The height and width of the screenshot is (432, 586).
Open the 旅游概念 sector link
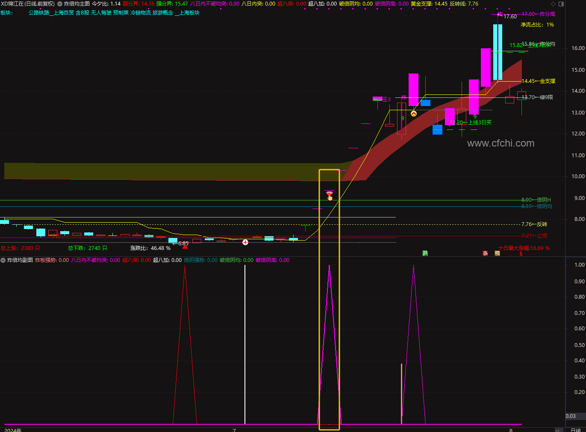pos(163,13)
